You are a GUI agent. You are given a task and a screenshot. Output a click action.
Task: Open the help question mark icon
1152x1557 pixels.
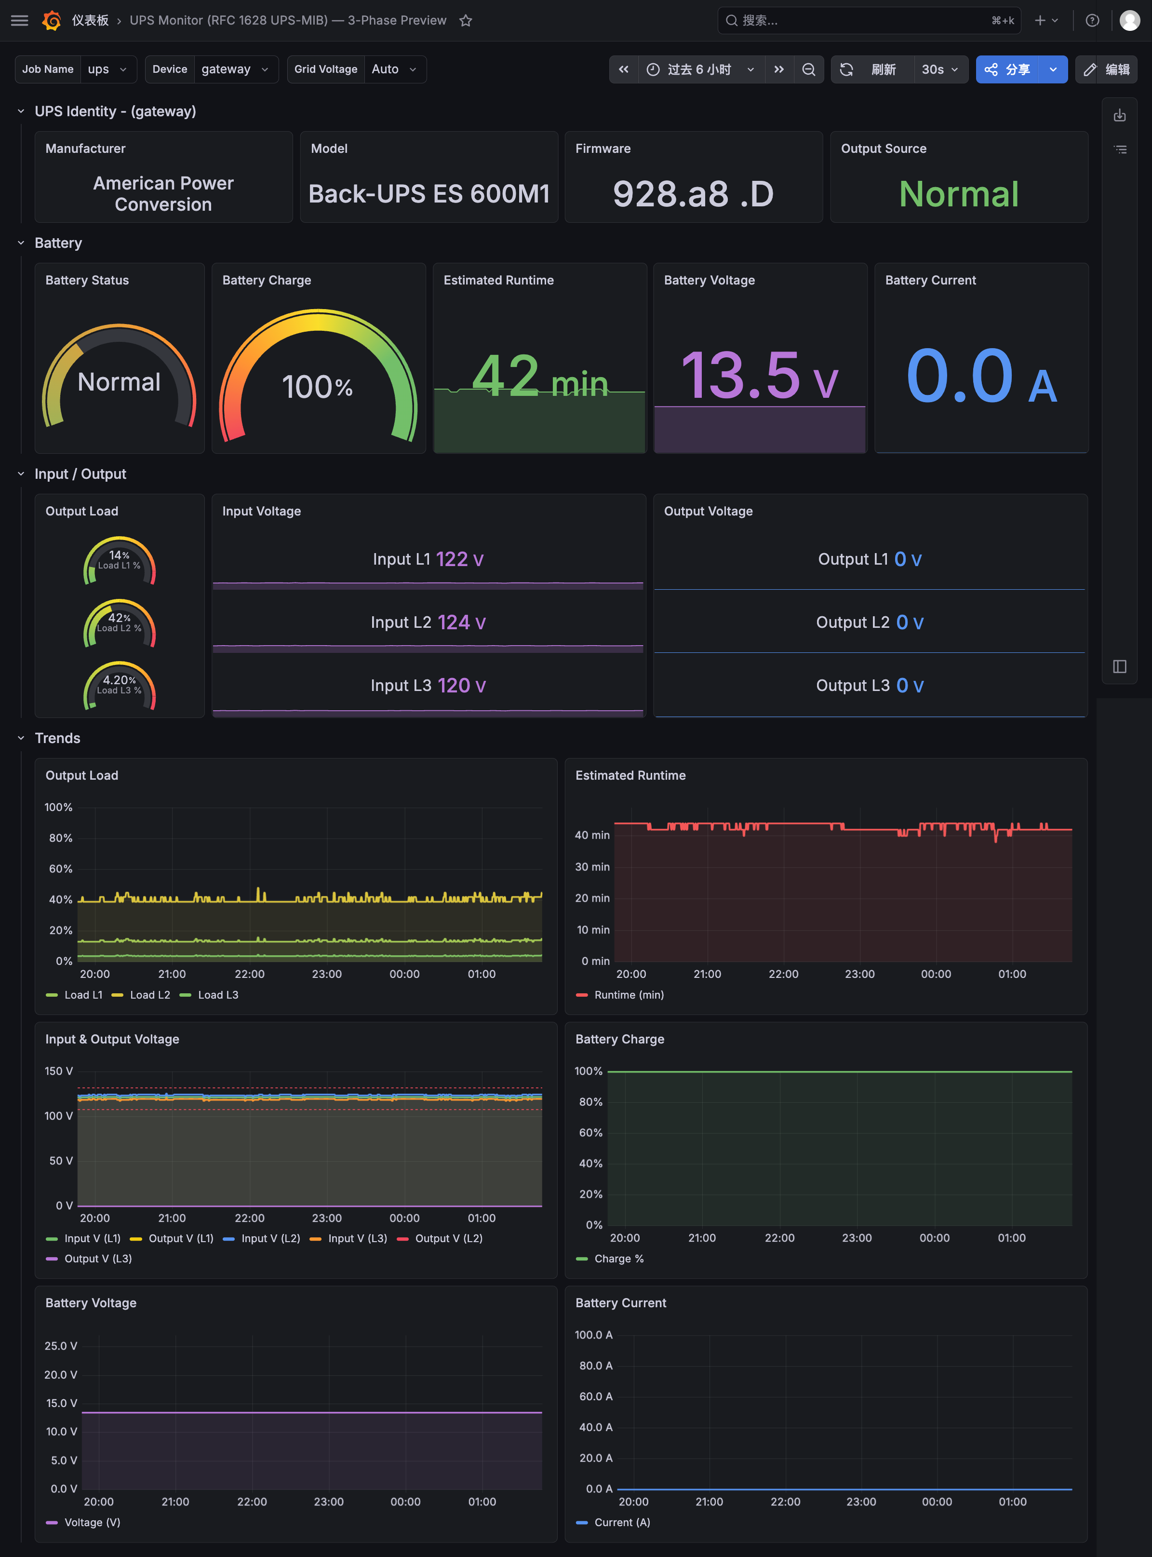pos(1093,20)
